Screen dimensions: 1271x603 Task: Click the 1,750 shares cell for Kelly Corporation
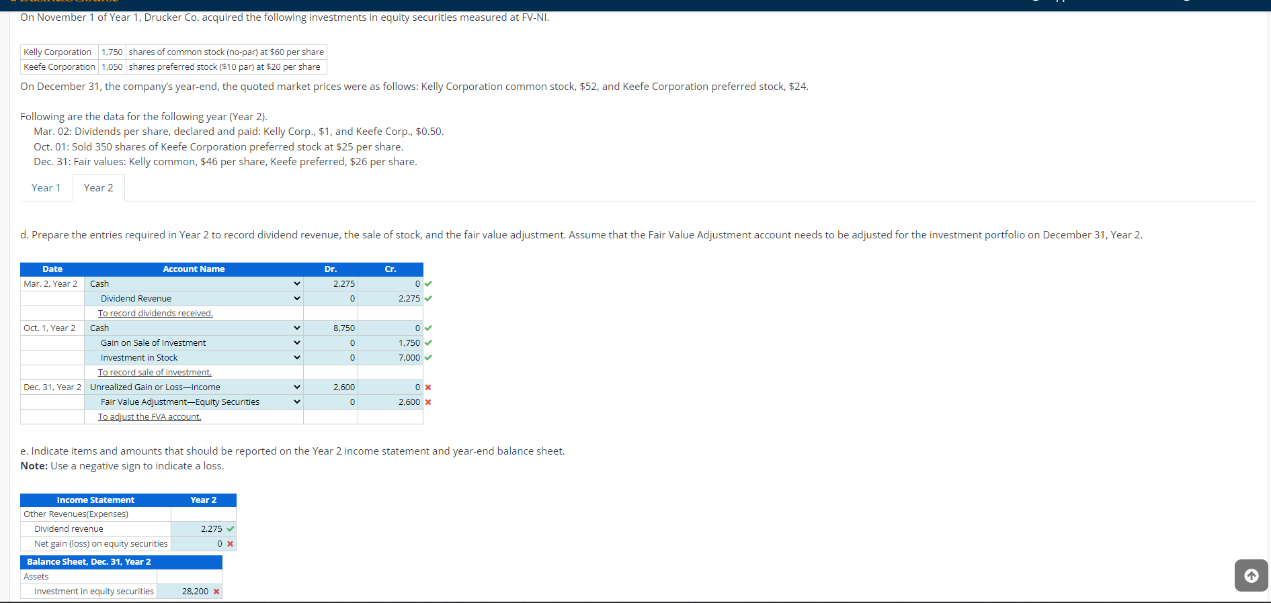[x=112, y=52]
